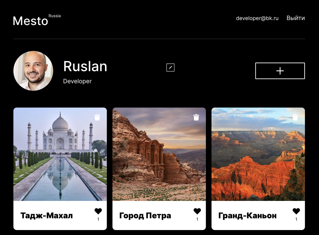The height and width of the screenshot is (235, 319).
Task: Click the Ruslan profile name
Action: (x=85, y=66)
